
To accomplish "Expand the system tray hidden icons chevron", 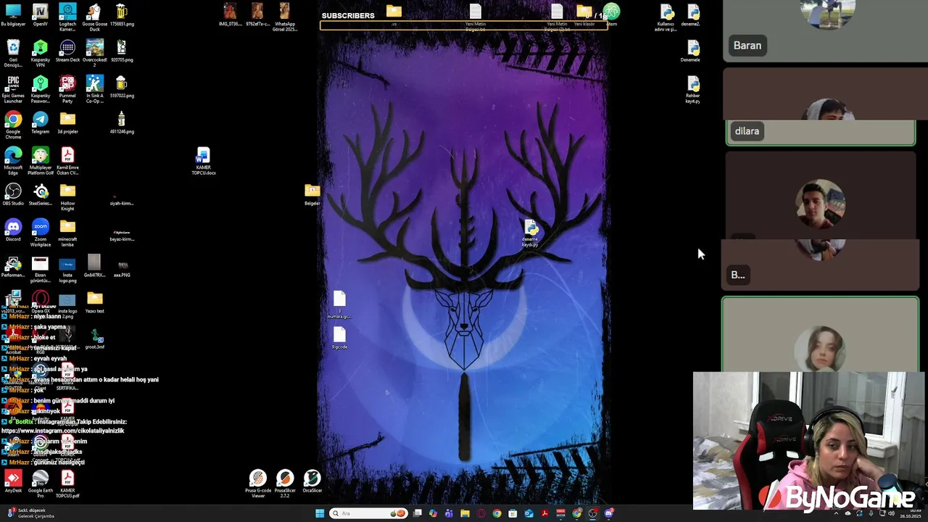I will click(836, 513).
